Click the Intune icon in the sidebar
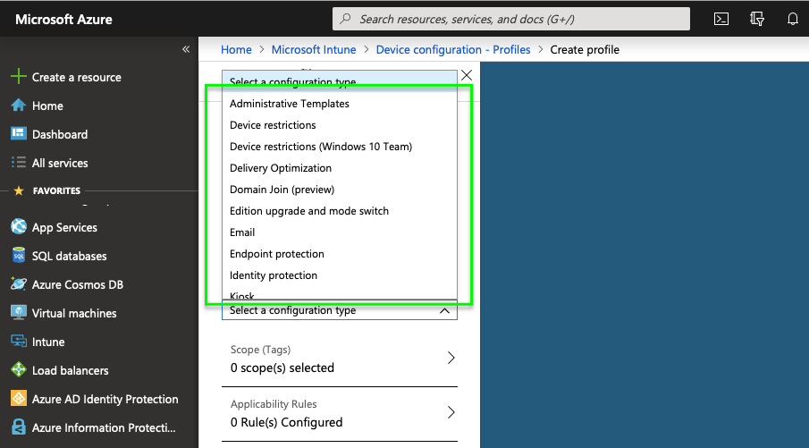This screenshot has width=809, height=448. 19,342
